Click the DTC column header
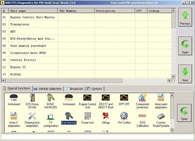 click(141, 11)
